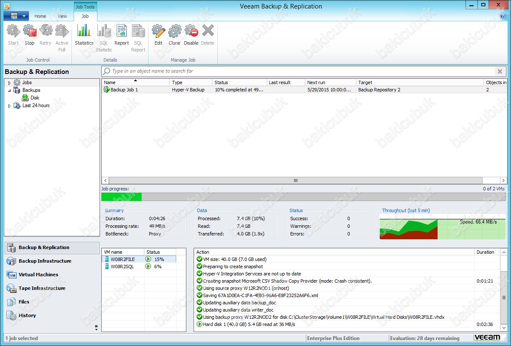Image resolution: width=511 pixels, height=346 pixels.
Task: Click the Virtual Machines nav icon
Action: tap(12, 275)
